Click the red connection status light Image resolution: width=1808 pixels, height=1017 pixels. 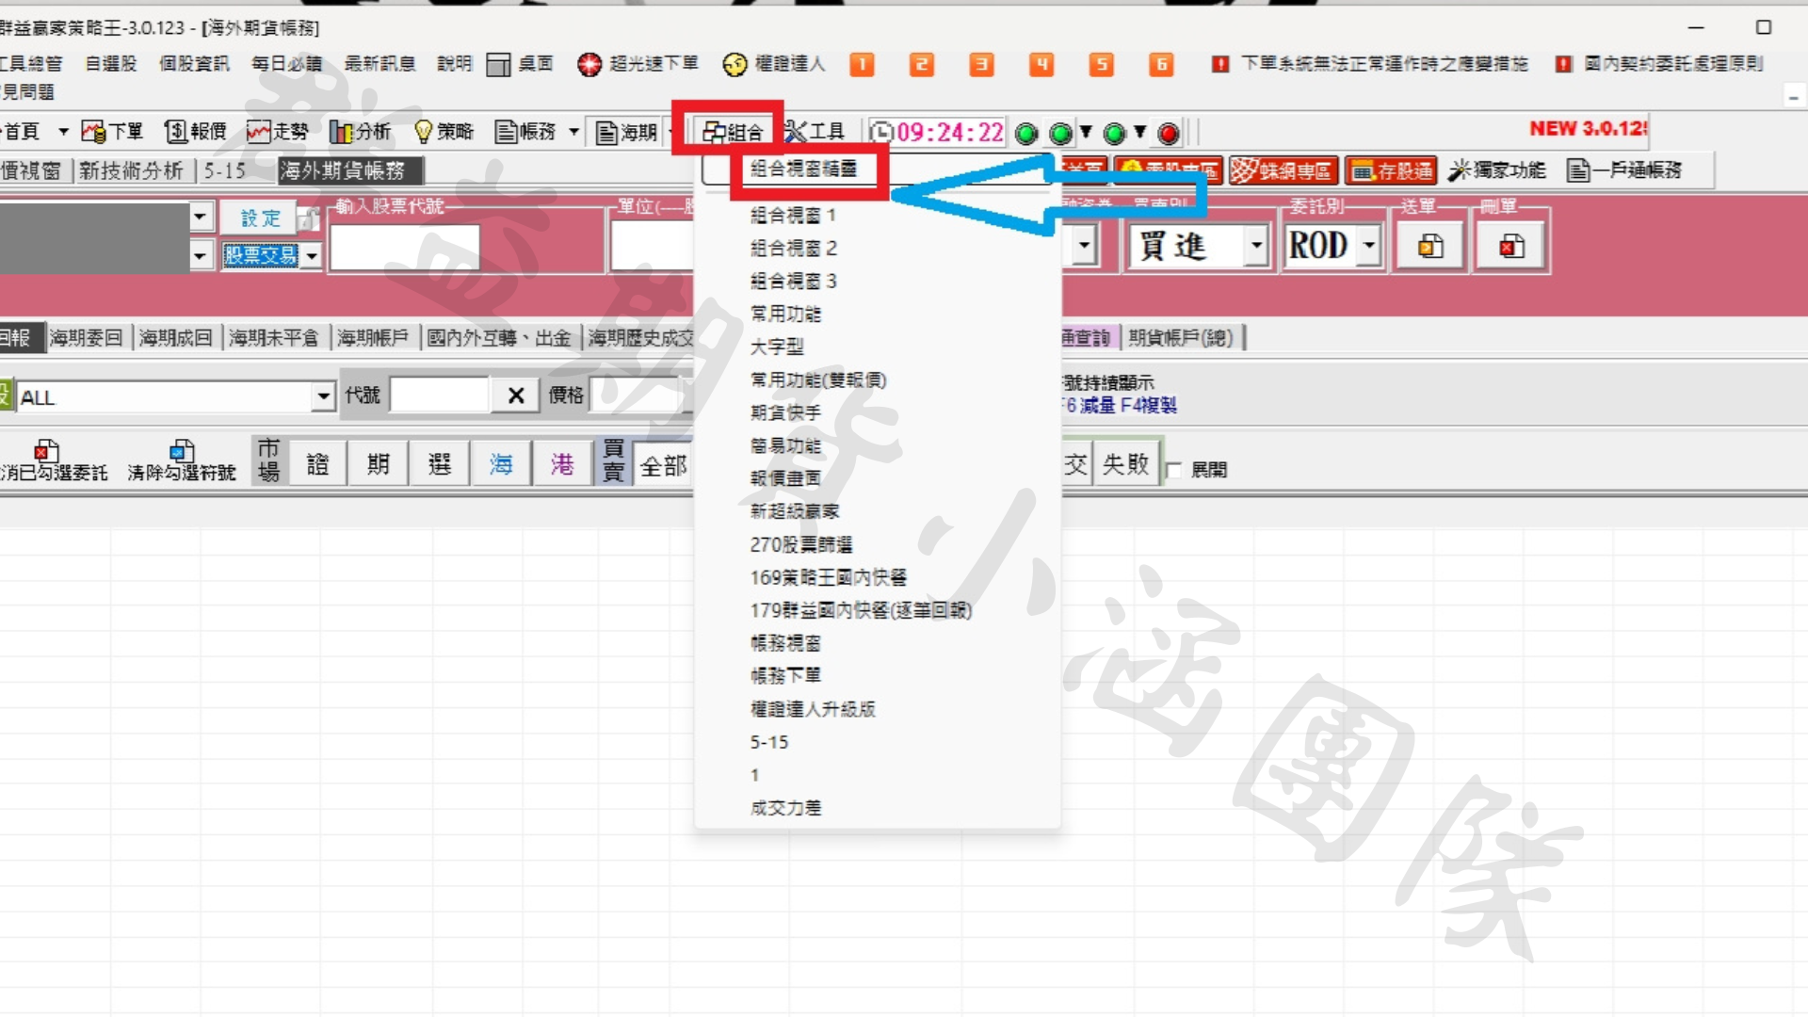click(1168, 134)
